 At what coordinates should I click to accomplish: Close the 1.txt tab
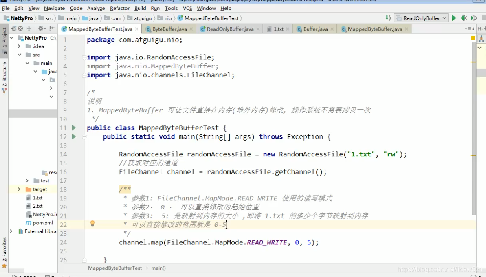click(x=288, y=29)
